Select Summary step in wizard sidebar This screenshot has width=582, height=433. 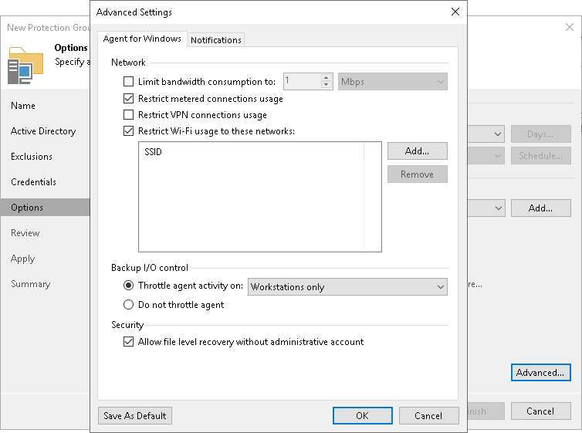point(30,284)
